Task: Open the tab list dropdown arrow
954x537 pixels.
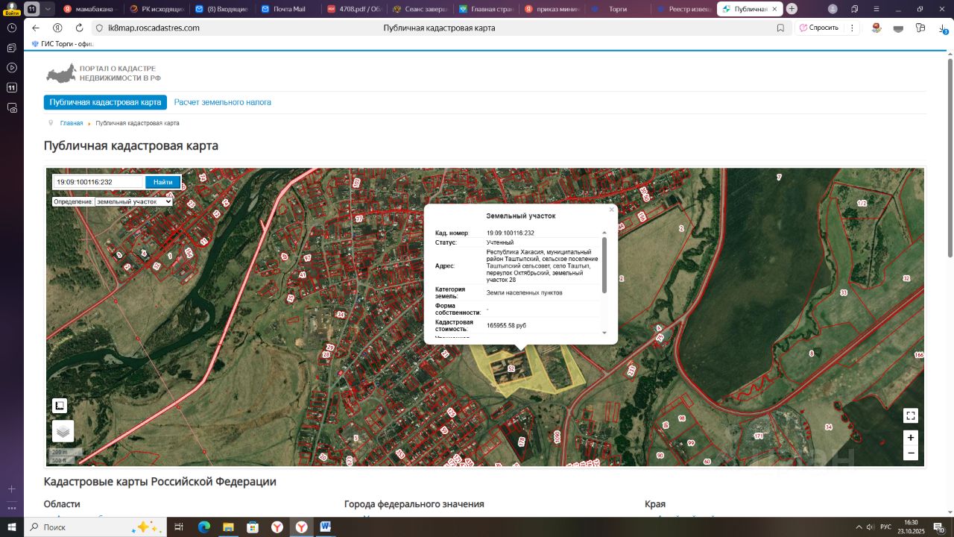Action: click(x=48, y=9)
